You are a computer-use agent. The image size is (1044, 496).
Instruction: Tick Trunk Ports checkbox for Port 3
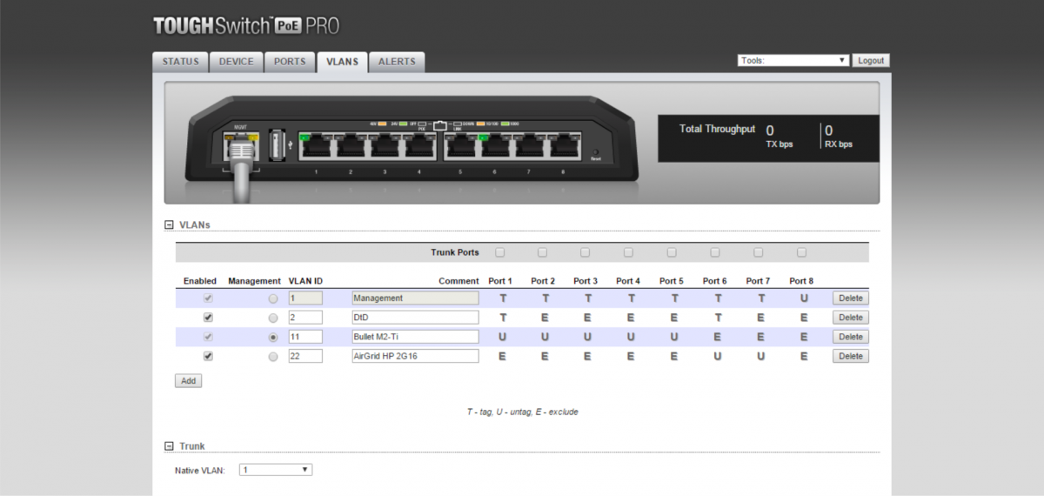point(586,252)
